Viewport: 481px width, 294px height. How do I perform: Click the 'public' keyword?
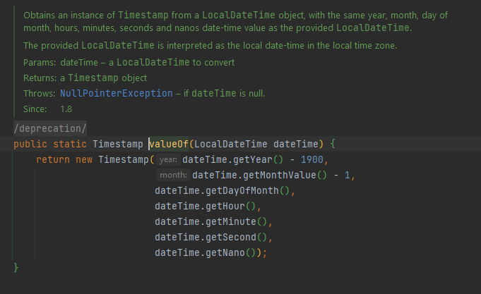(30, 144)
